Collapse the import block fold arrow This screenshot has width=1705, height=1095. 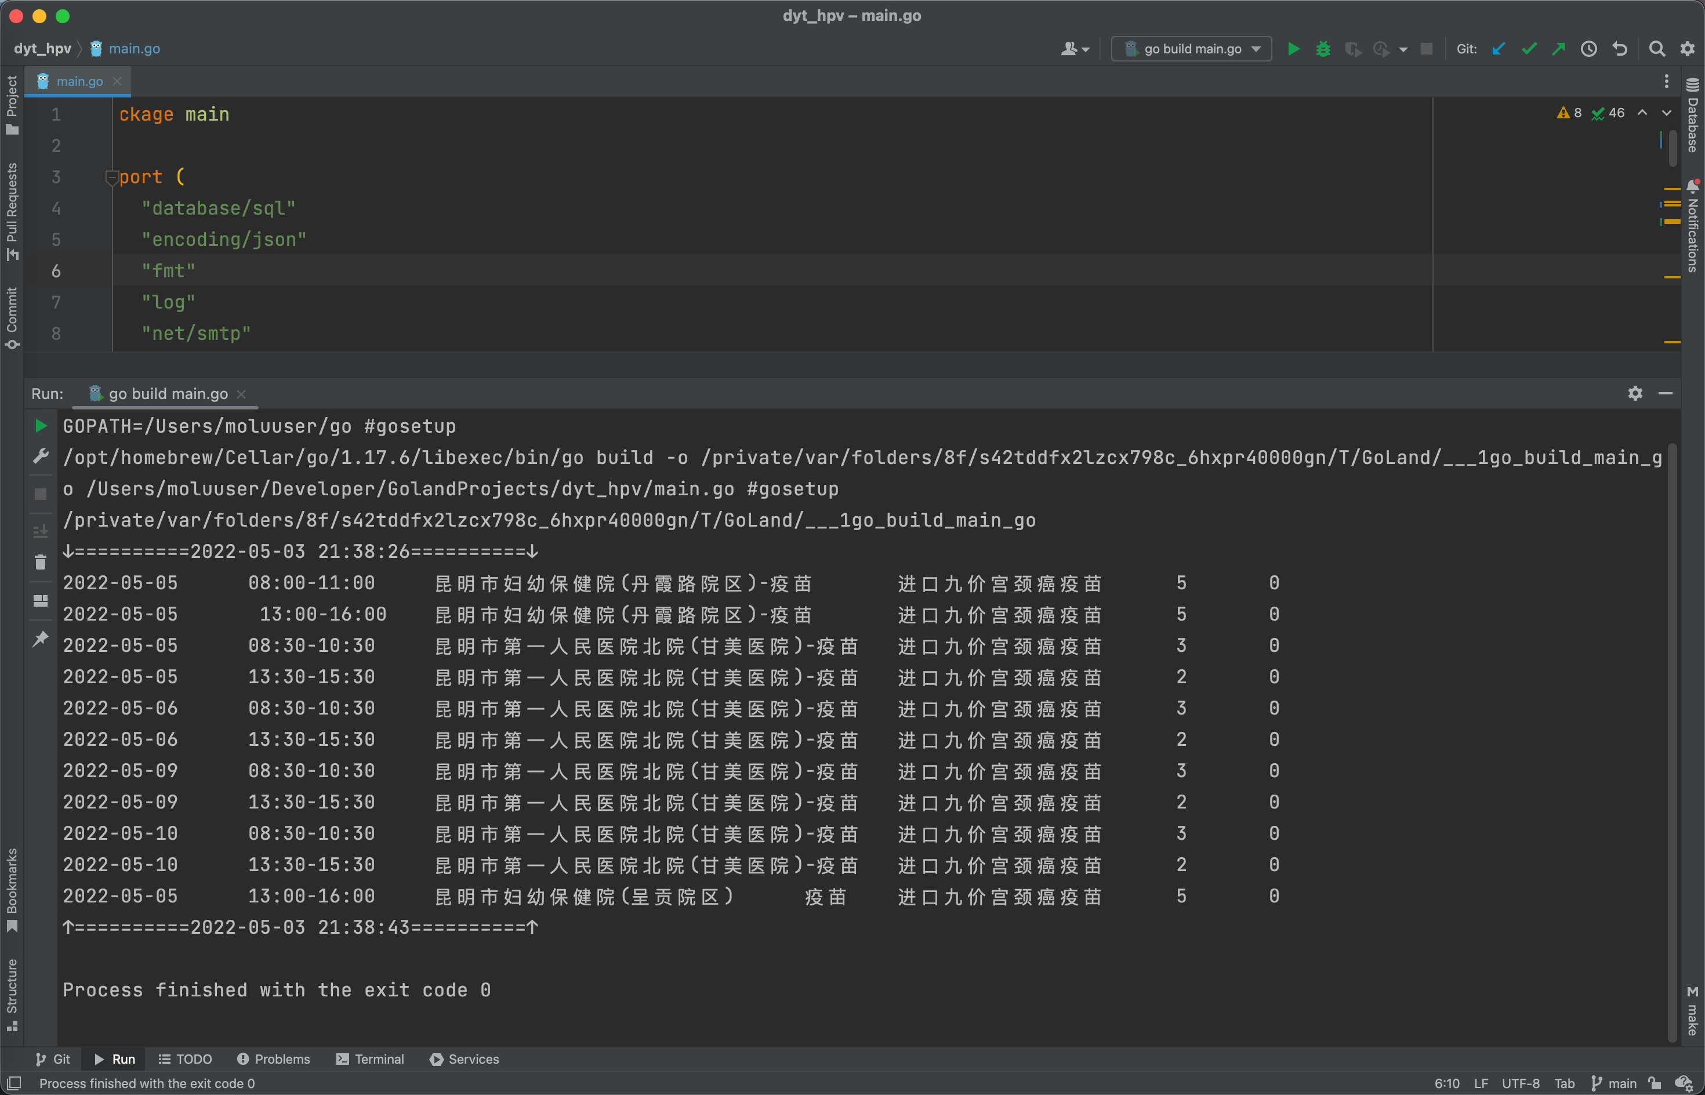[x=113, y=177]
